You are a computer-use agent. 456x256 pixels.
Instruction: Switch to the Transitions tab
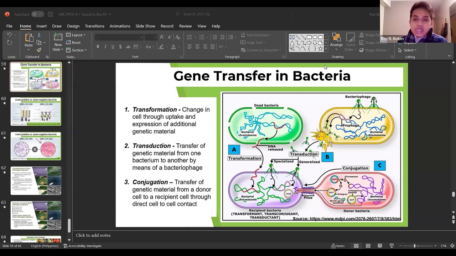94,26
